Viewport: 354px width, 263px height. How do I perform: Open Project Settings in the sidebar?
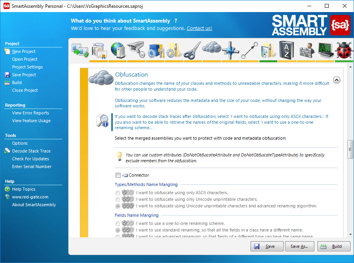[x=27, y=67]
